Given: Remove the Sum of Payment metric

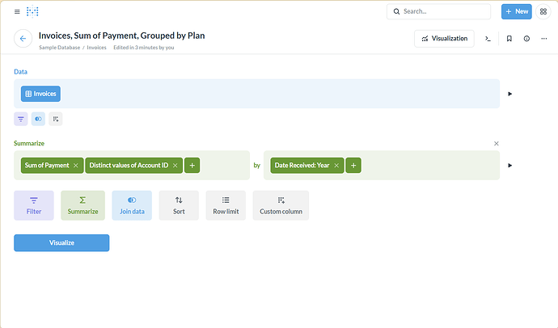Looking at the screenshot, I should coord(76,166).
